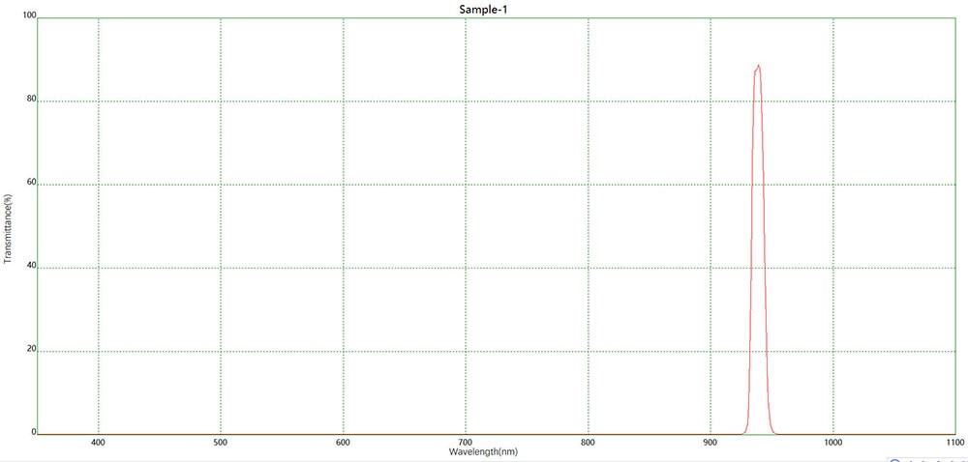The image size is (968, 462).
Task: Click the 40 label on transmittance axis
Action: point(30,266)
